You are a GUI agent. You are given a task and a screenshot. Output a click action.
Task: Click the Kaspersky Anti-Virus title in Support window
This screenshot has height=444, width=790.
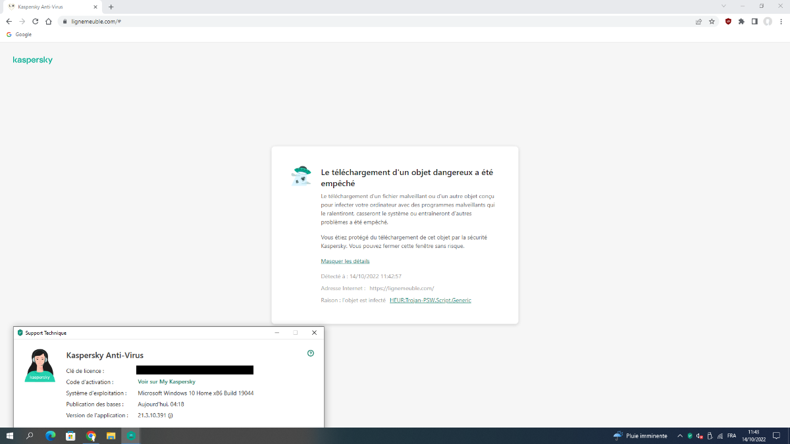(x=105, y=355)
